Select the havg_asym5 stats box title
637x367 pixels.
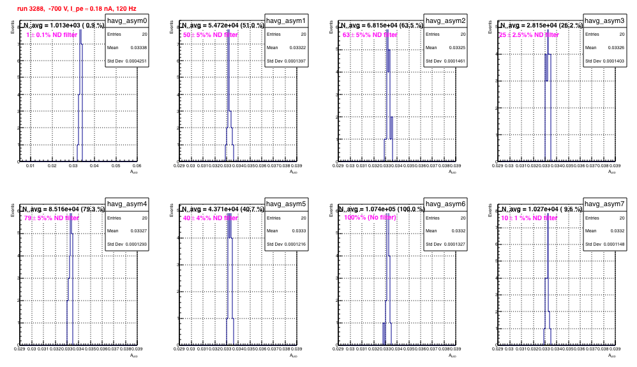[286, 204]
